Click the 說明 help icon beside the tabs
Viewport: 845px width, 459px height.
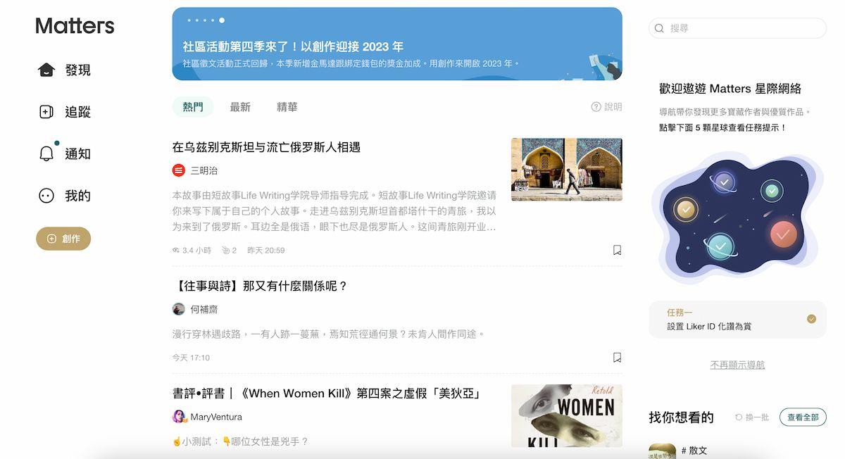pos(596,106)
